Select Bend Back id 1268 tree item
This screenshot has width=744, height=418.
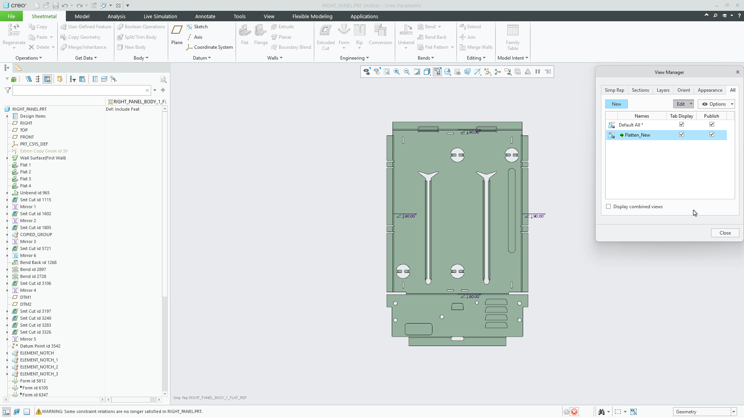click(x=38, y=262)
